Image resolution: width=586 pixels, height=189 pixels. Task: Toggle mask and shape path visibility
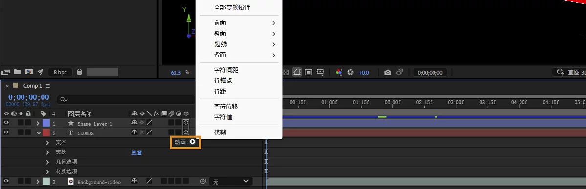297,72
